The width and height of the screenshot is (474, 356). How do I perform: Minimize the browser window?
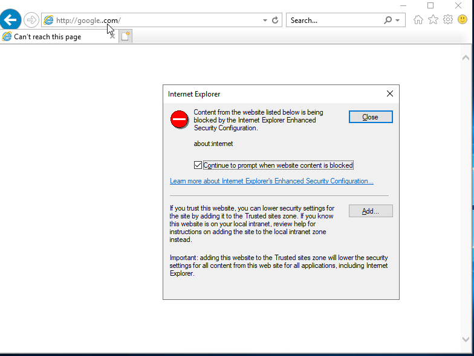pyautogui.click(x=403, y=5)
